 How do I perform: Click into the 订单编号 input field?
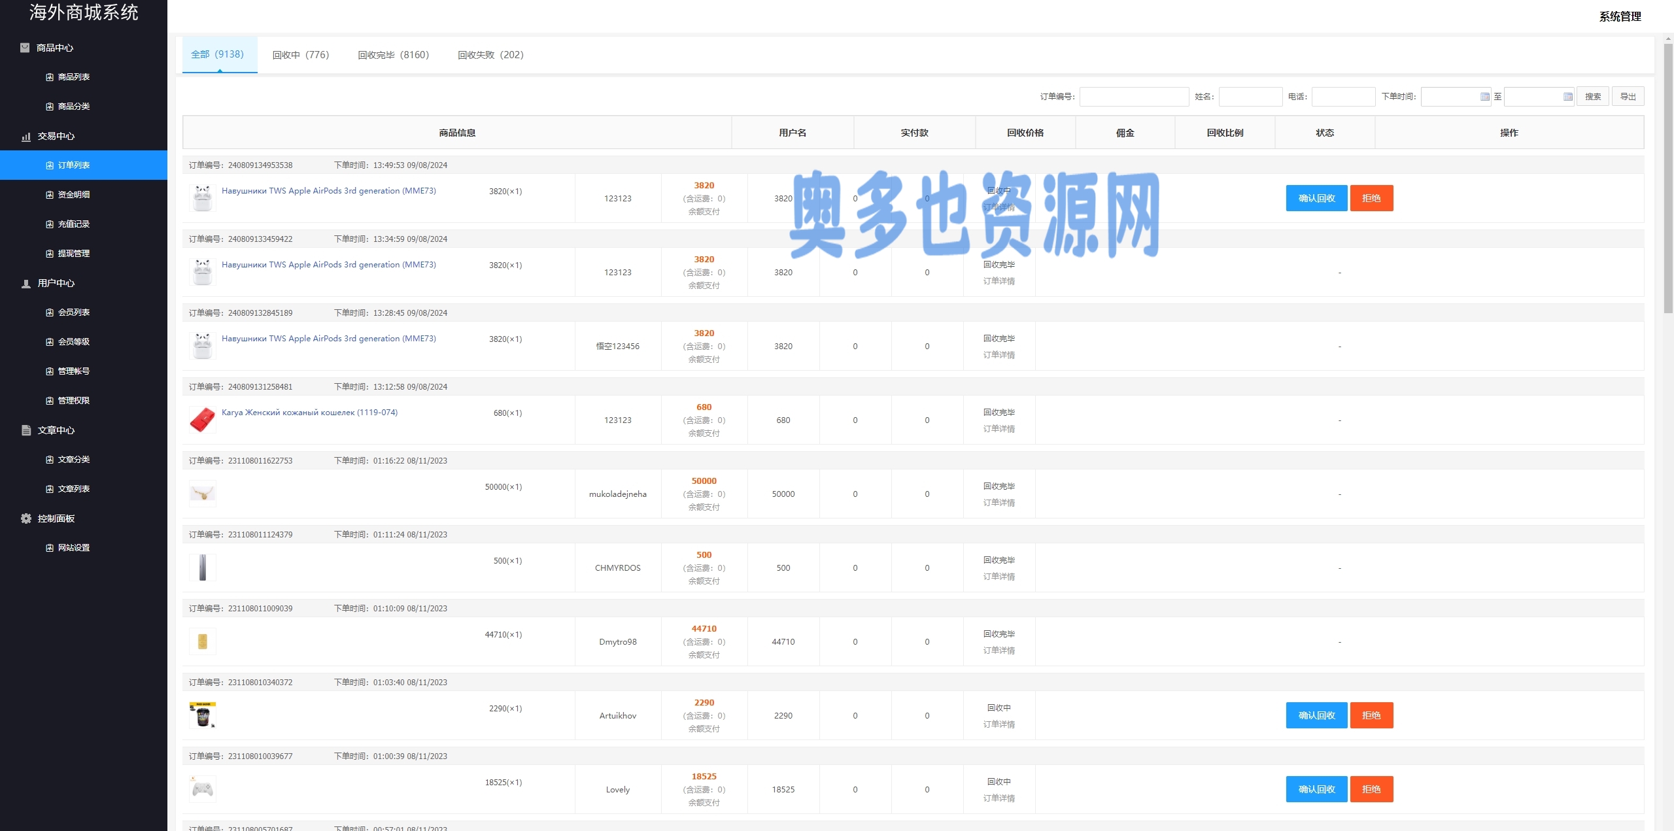[1134, 97]
